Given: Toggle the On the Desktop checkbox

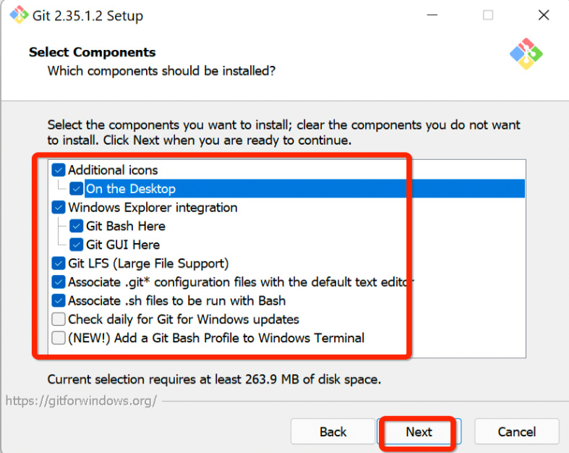Looking at the screenshot, I should pyautogui.click(x=76, y=189).
